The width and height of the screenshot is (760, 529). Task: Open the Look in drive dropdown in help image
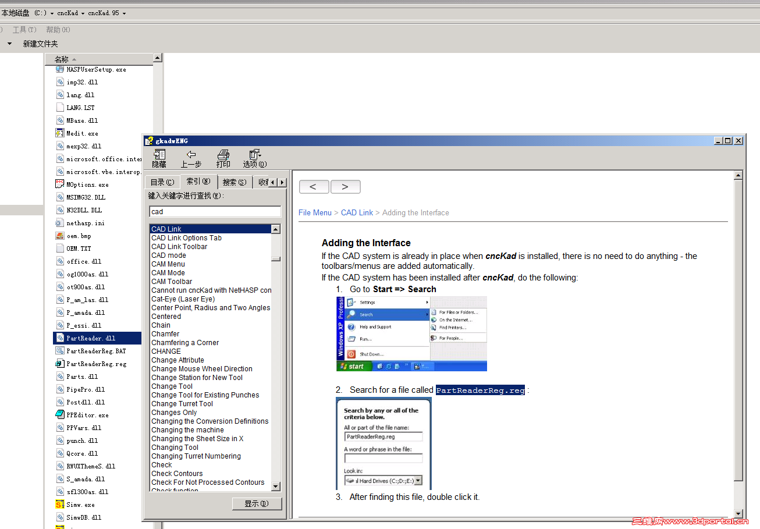418,481
